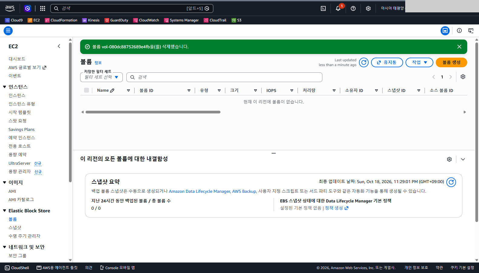Focus the top AWS search box
Viewport: 479px width, 273px height.
pos(132,8)
